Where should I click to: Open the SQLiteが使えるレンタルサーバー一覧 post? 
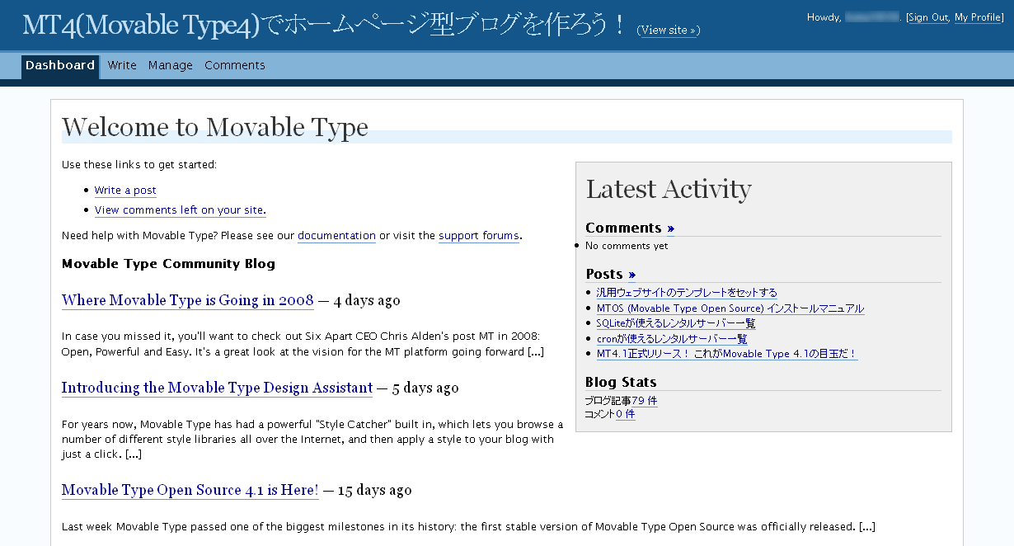676,323
